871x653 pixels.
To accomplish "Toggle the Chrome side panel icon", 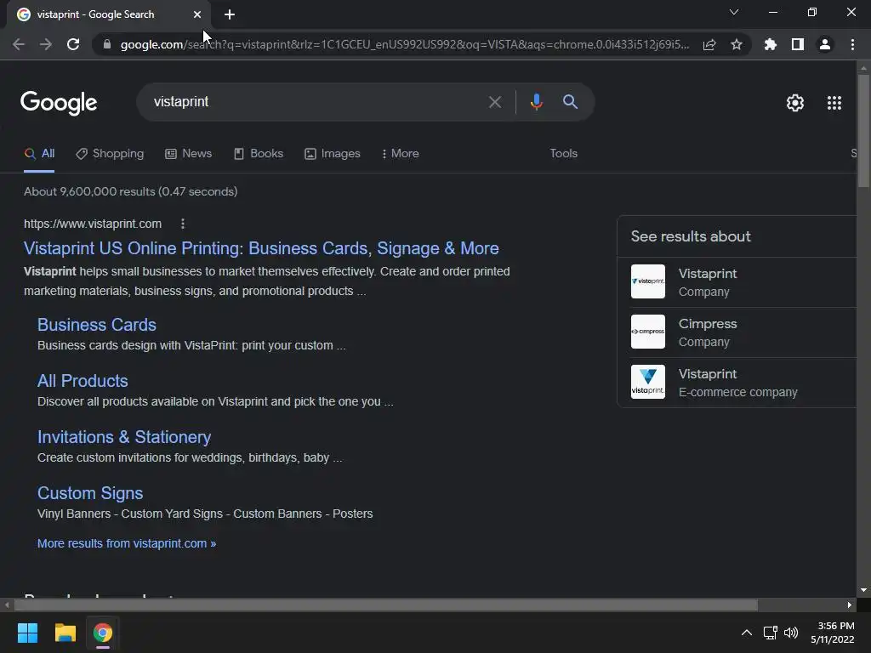I will (798, 44).
